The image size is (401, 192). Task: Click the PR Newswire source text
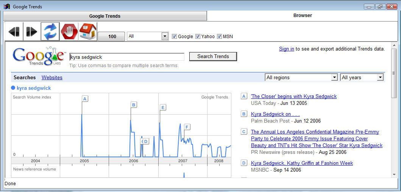[x=282, y=152]
